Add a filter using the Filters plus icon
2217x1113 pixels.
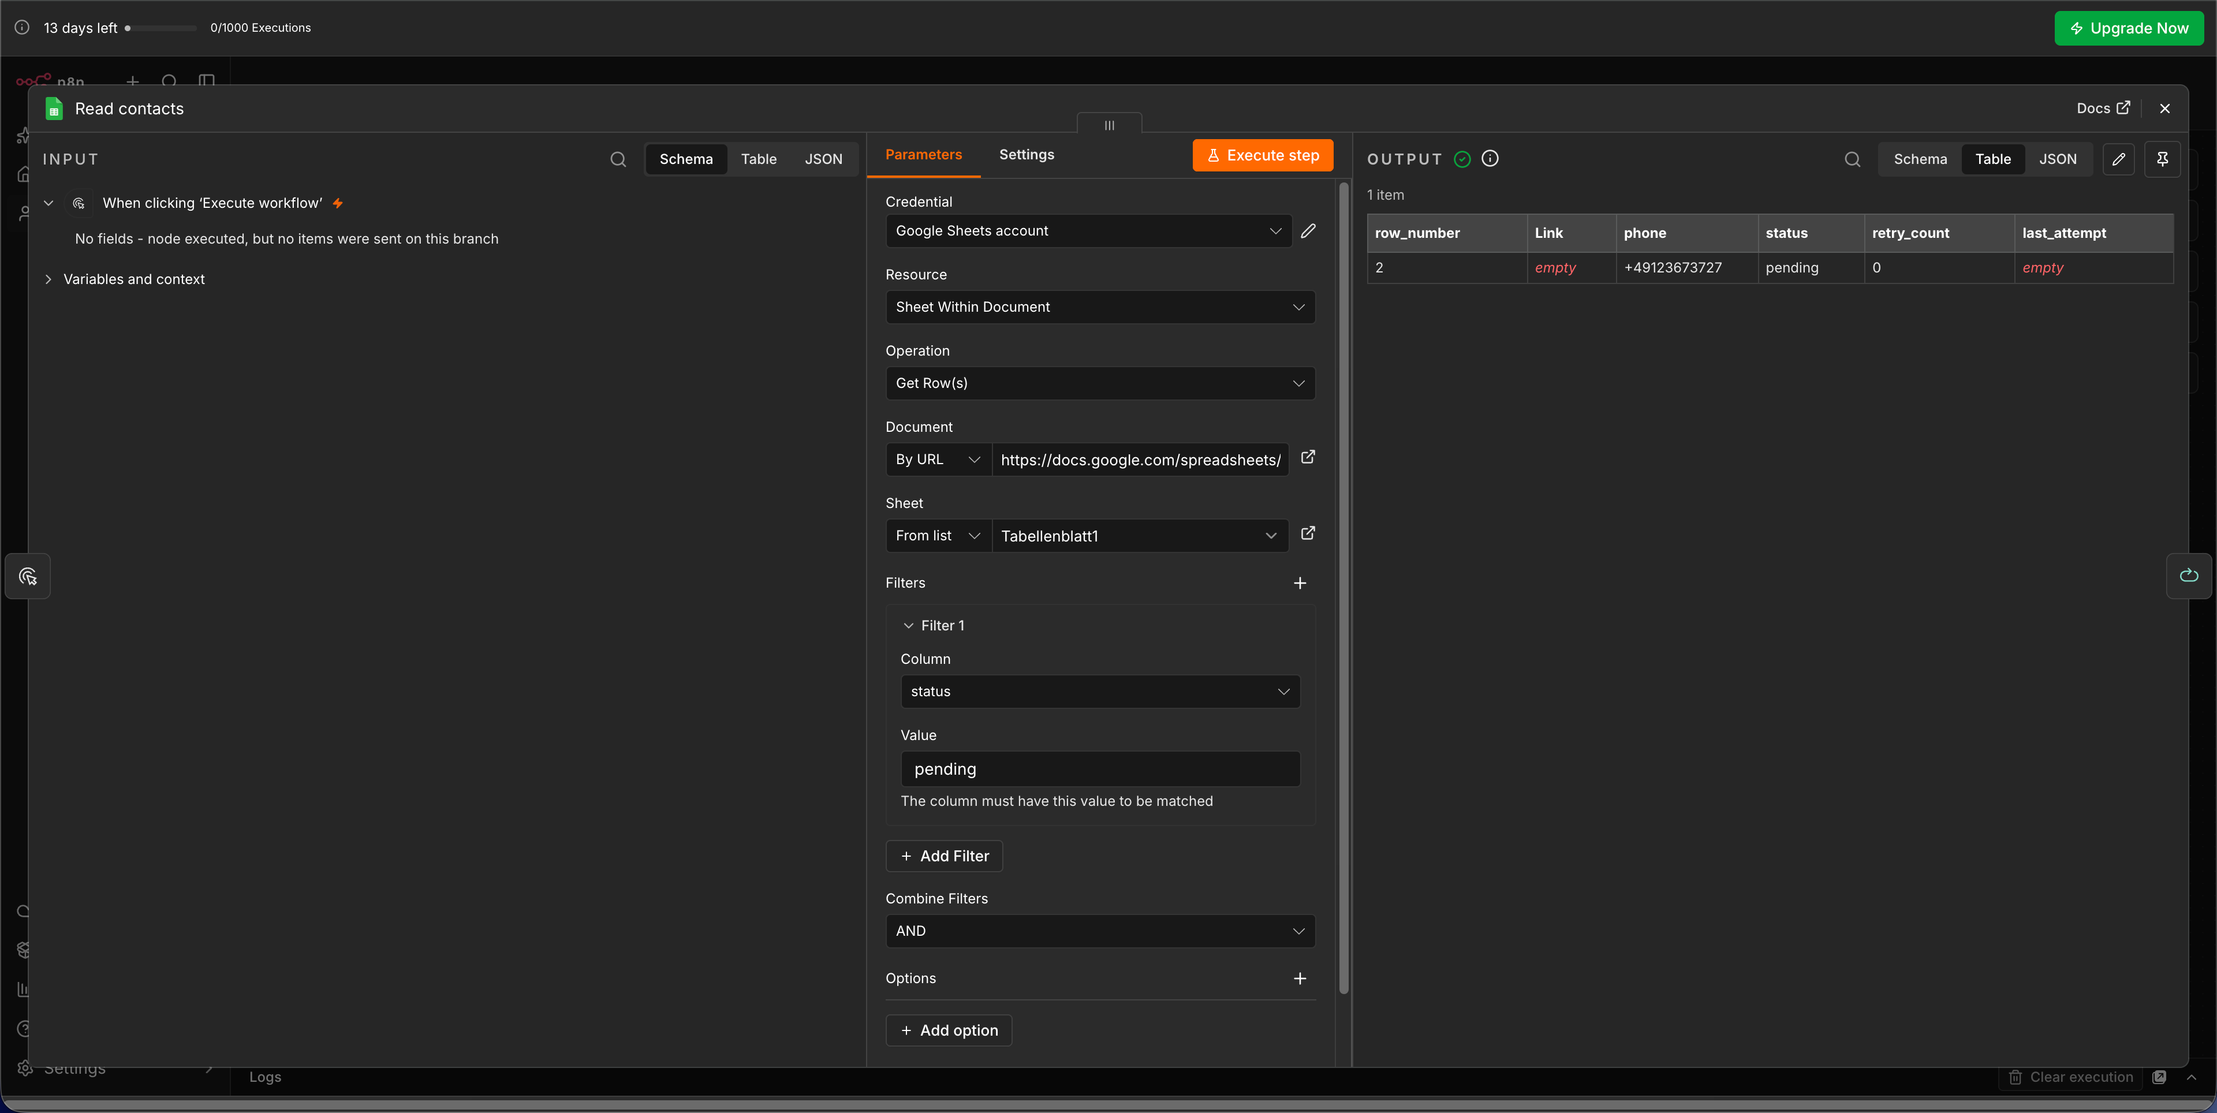(1300, 582)
